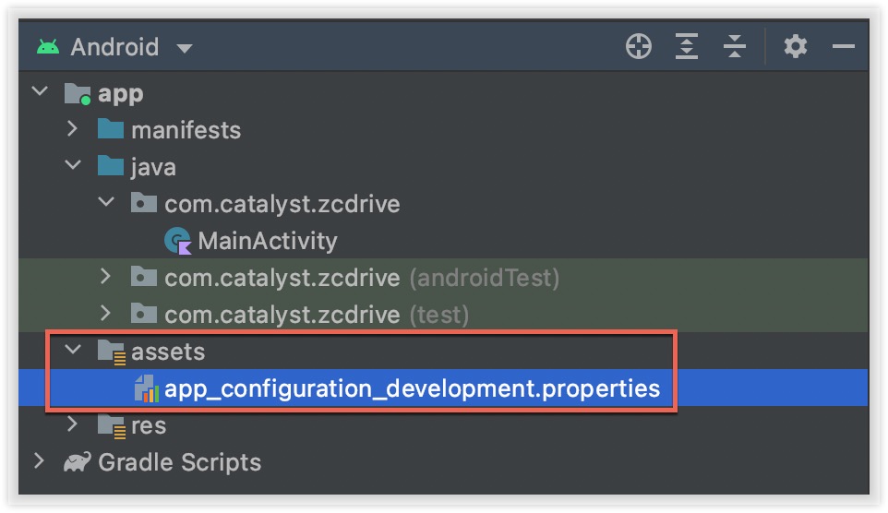Collapse the com.catalyst.zcdrive main package
Image resolution: width=888 pixels, height=513 pixels.
tap(106, 204)
